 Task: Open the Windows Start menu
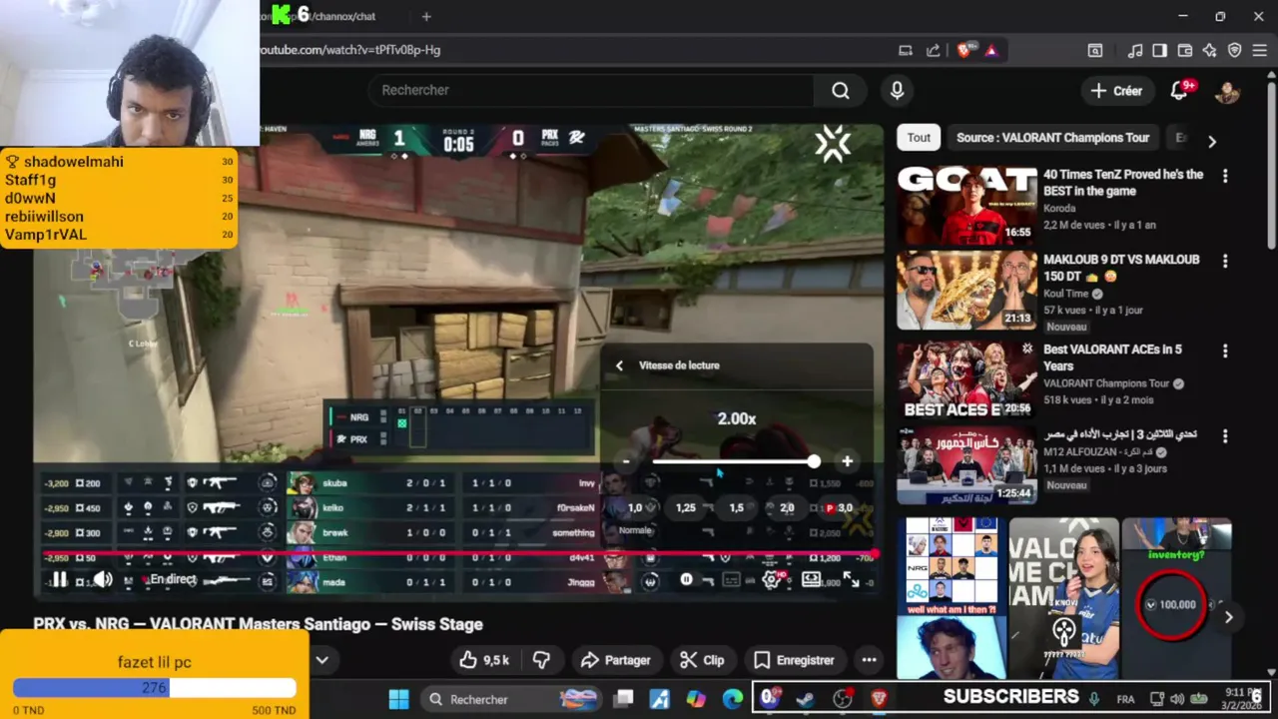point(398,699)
